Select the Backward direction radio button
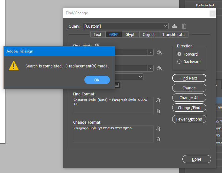This screenshot has height=173, width=222. point(180,62)
